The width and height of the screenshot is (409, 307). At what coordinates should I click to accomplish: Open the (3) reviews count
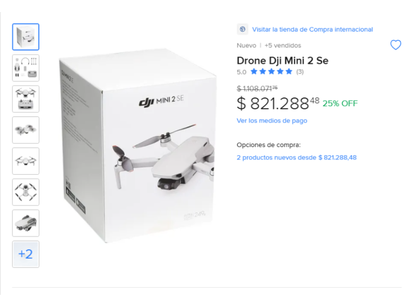(x=300, y=72)
